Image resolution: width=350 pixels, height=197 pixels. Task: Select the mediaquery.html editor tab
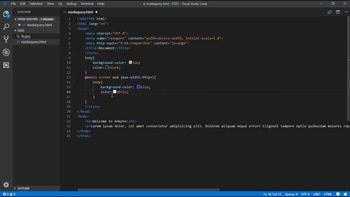80,12
